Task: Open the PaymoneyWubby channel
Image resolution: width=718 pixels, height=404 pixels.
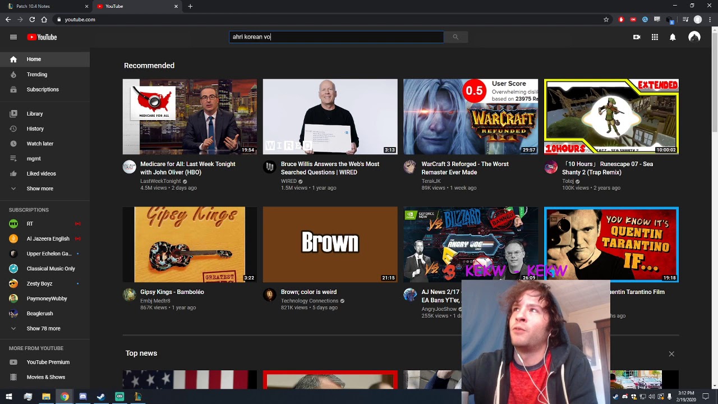Action: click(45, 299)
